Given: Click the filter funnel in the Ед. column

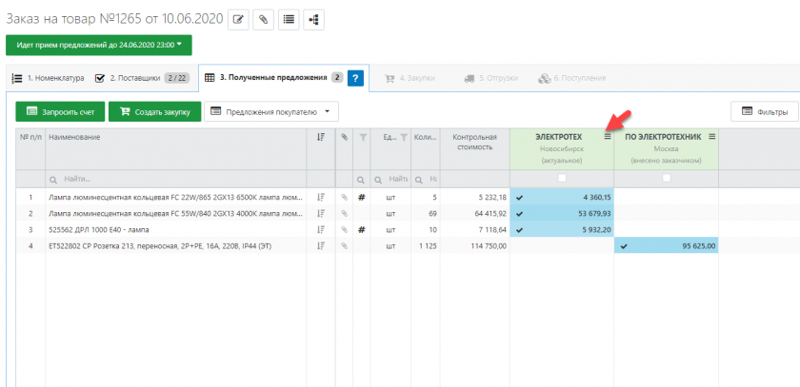Looking at the screenshot, I should tap(402, 138).
